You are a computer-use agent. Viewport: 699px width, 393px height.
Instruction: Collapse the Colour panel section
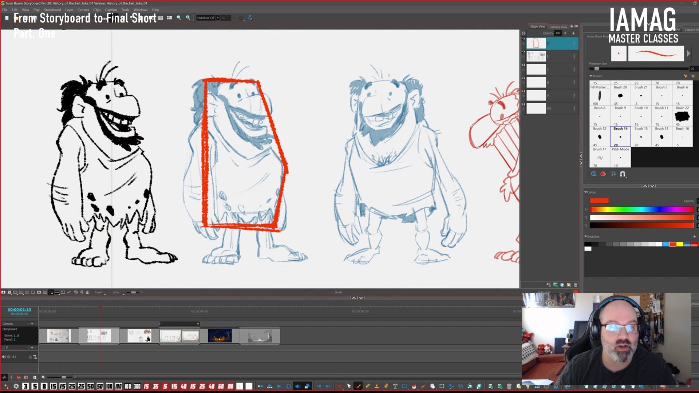coord(586,192)
